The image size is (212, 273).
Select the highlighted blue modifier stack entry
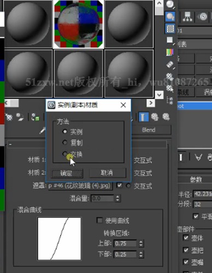coord(195,106)
